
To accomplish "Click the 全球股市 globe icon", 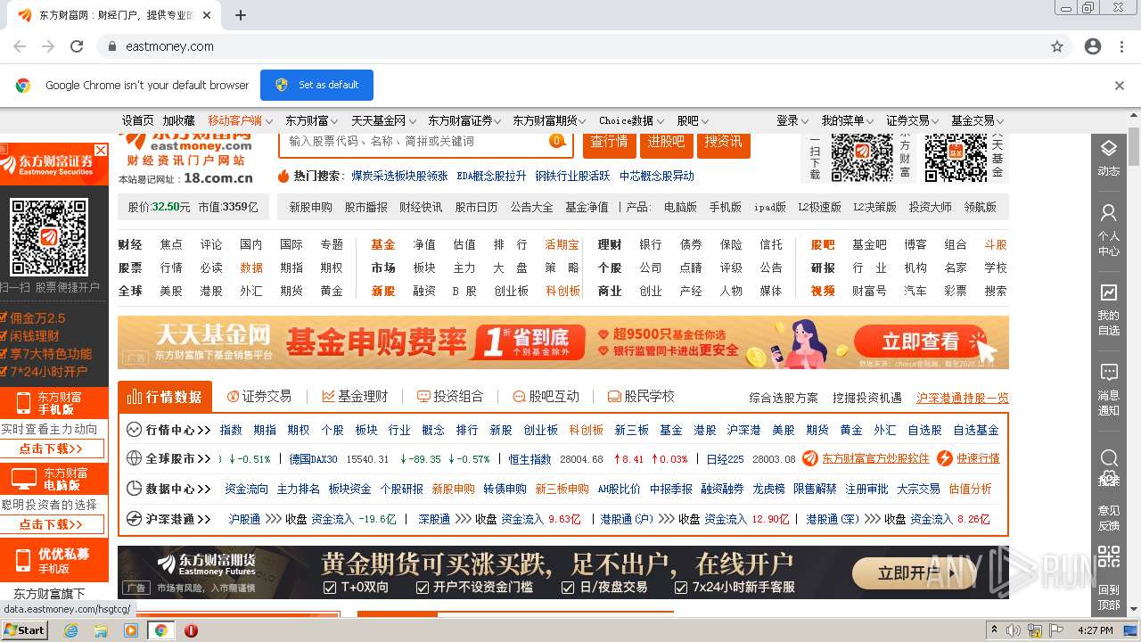I will [x=134, y=458].
